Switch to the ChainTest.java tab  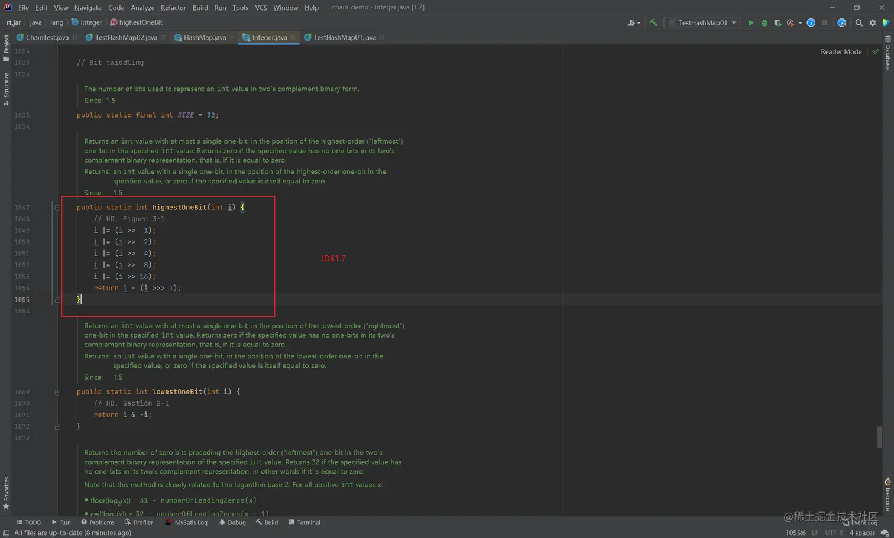[47, 37]
